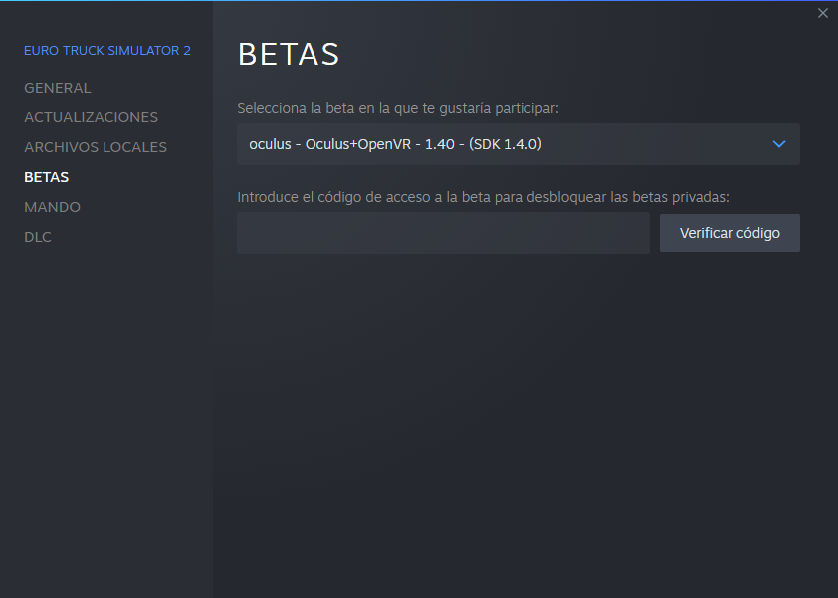
Task: Click the blank panel area below the code field
Action: tap(518, 418)
